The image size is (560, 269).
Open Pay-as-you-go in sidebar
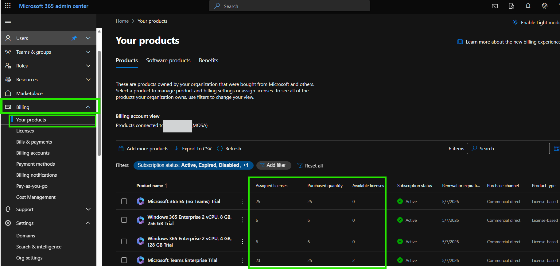click(x=32, y=186)
